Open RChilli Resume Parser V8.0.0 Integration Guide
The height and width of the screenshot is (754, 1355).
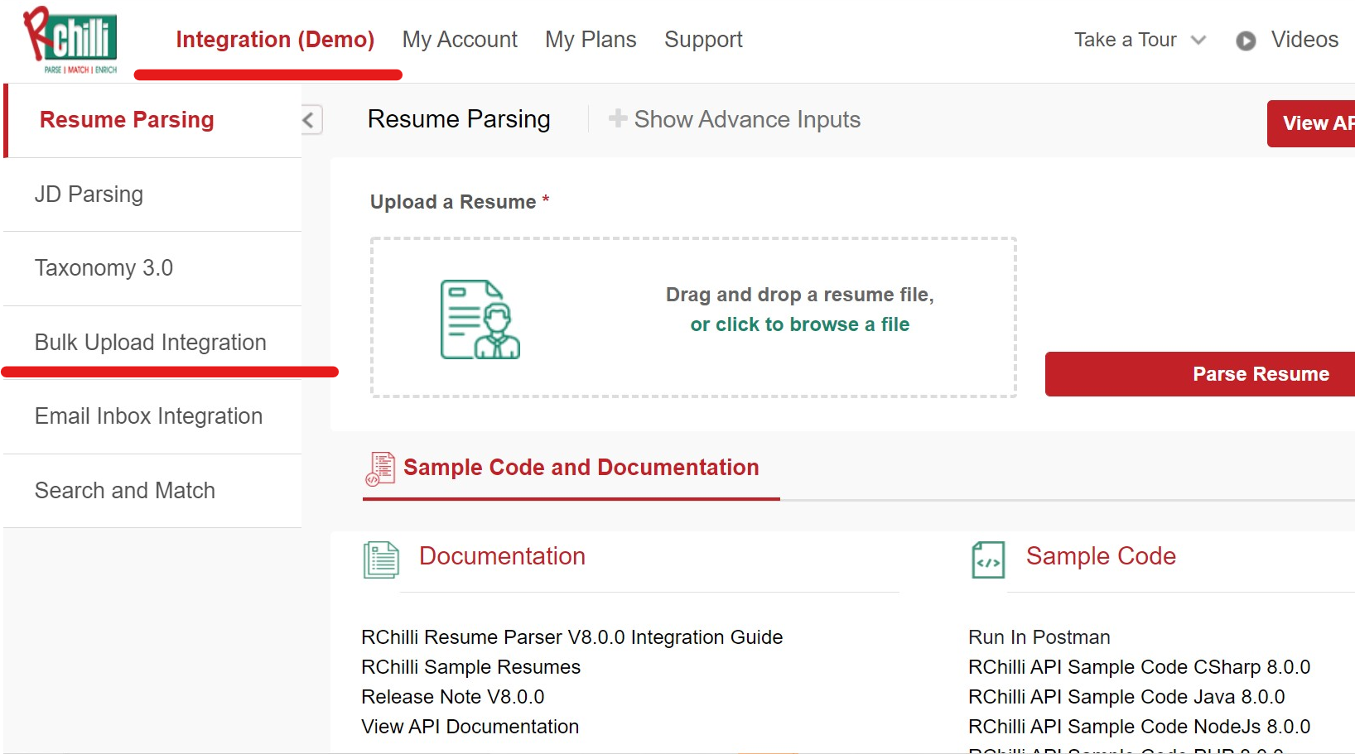(x=572, y=637)
